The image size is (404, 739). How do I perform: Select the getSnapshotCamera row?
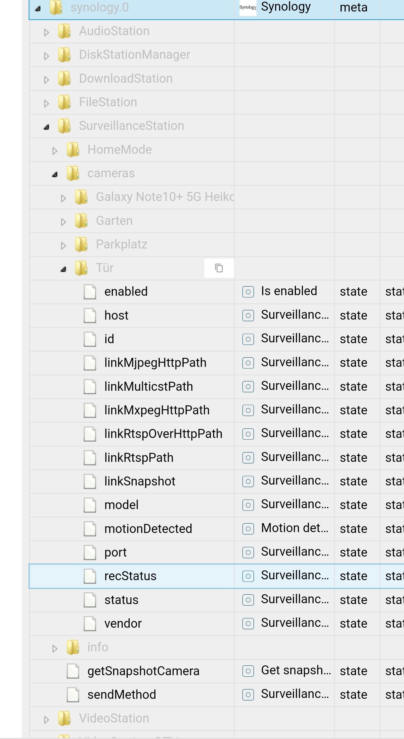[x=217, y=671]
